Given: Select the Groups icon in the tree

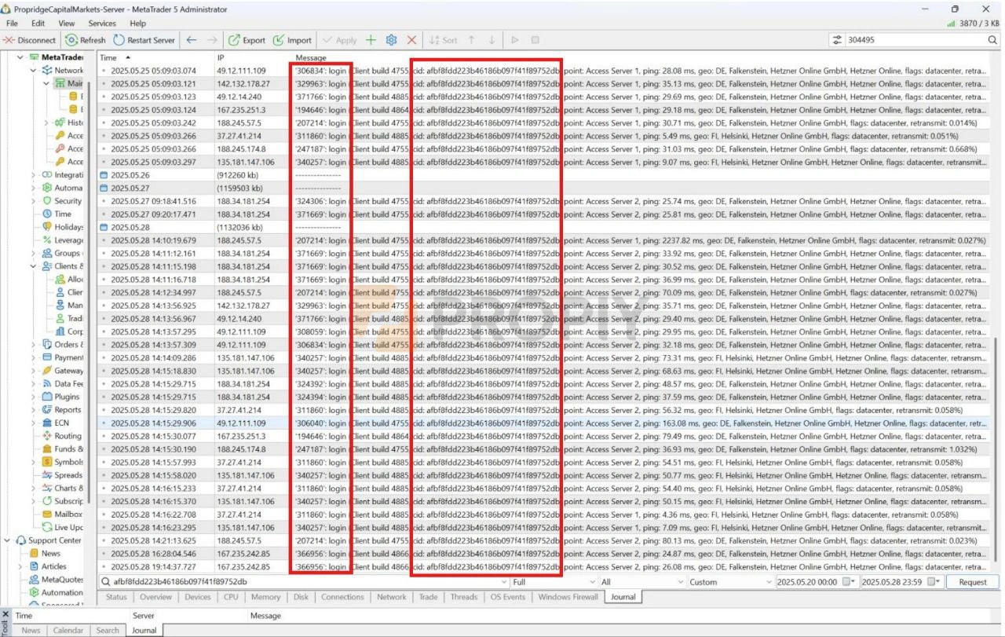Looking at the screenshot, I should click(x=47, y=253).
